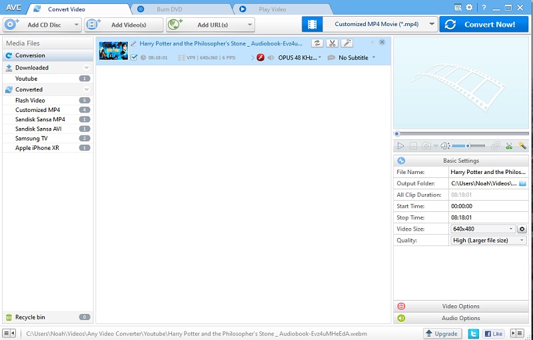Click the Convert Now! button
The height and width of the screenshot is (340, 533).
[484, 25]
